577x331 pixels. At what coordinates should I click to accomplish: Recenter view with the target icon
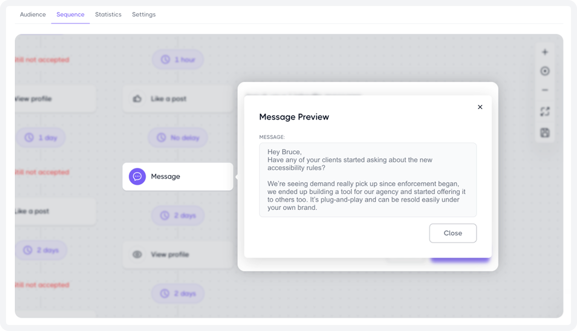pos(545,71)
